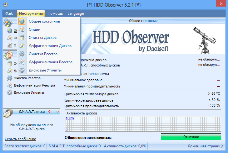Click Общее состояние panel header
This screenshot has width=228, height=153.
pyautogui.click(x=143, y=21)
